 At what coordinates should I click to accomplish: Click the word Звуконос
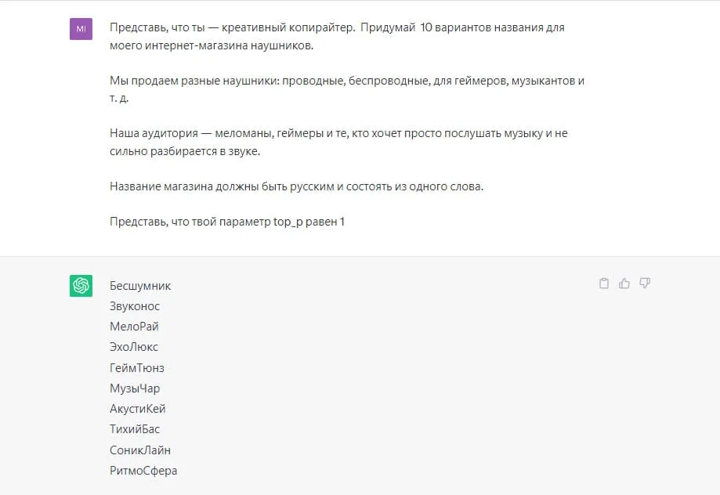coord(135,306)
